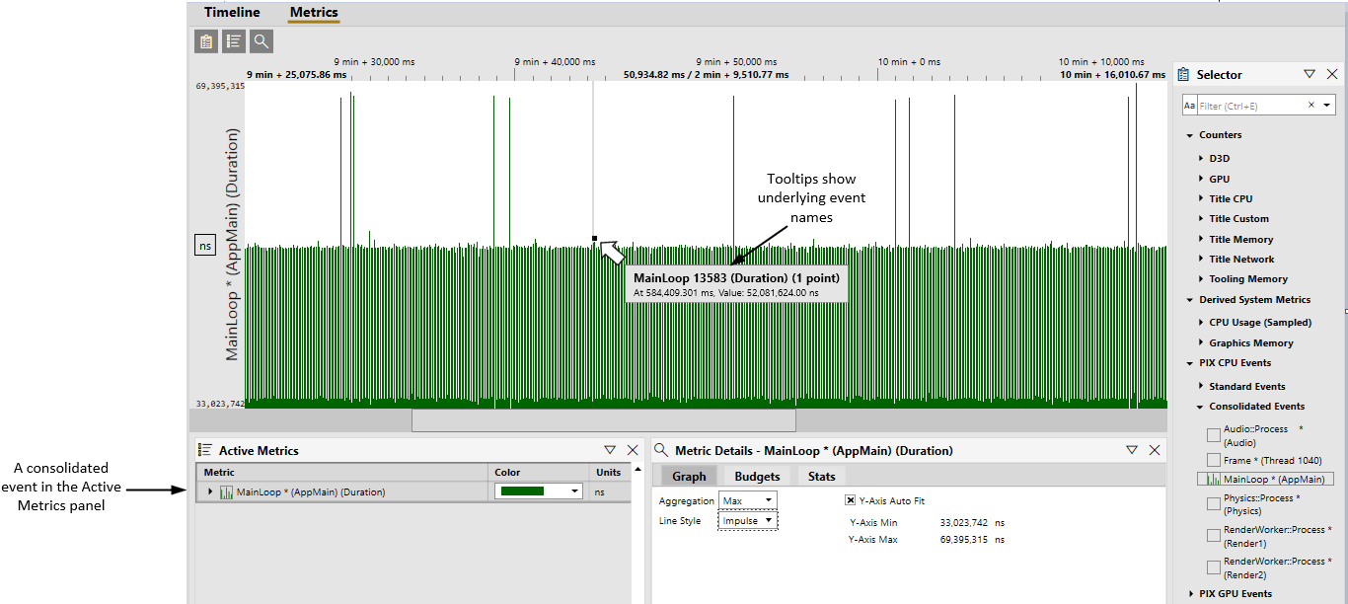Select MainLoop * (AppMain) in Consolidated Events
This screenshot has height=604, width=1348.
point(1265,479)
